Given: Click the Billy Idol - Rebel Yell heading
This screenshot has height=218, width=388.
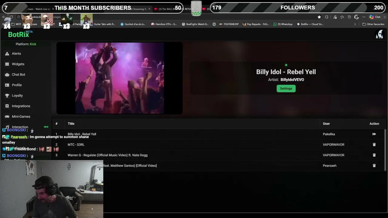Looking at the screenshot, I should point(286,72).
